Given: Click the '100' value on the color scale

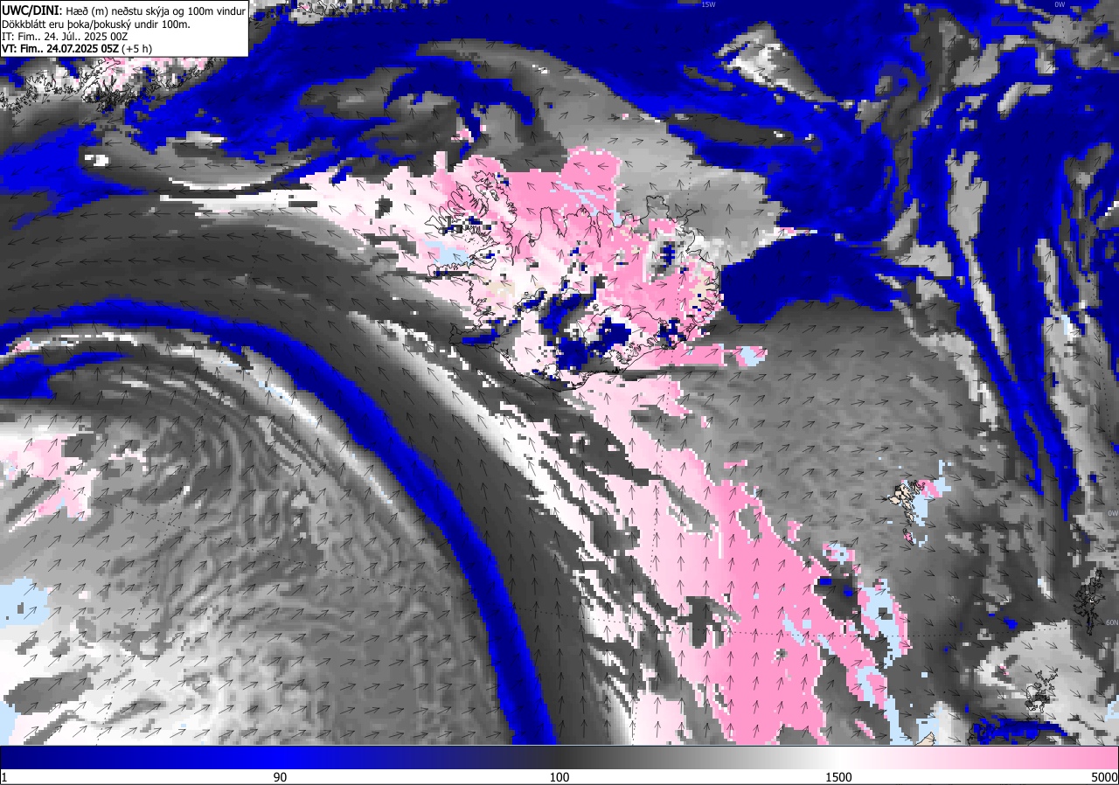Looking at the screenshot, I should pos(559,777).
